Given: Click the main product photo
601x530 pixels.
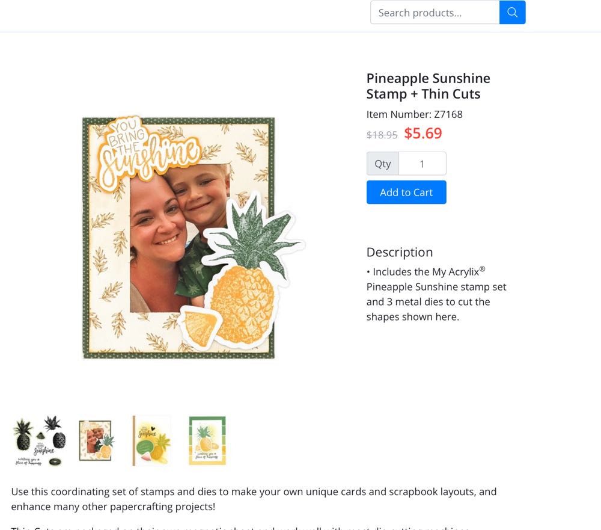Looking at the screenshot, I should [x=194, y=237].
